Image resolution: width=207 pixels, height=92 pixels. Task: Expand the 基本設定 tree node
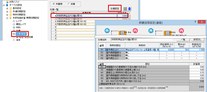[x=7, y=8]
